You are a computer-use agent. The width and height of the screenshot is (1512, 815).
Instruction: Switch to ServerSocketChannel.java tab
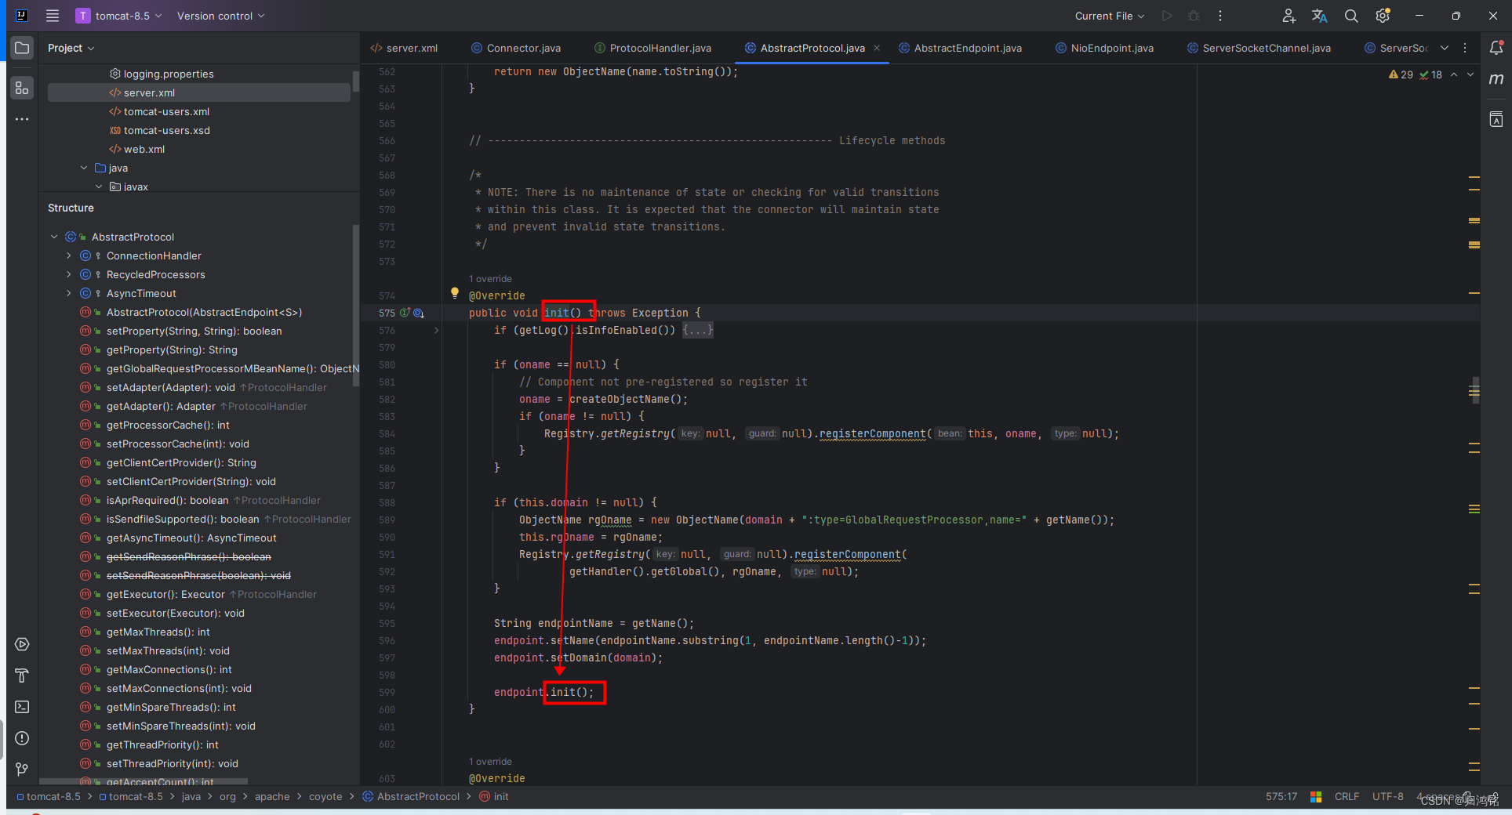click(x=1259, y=48)
